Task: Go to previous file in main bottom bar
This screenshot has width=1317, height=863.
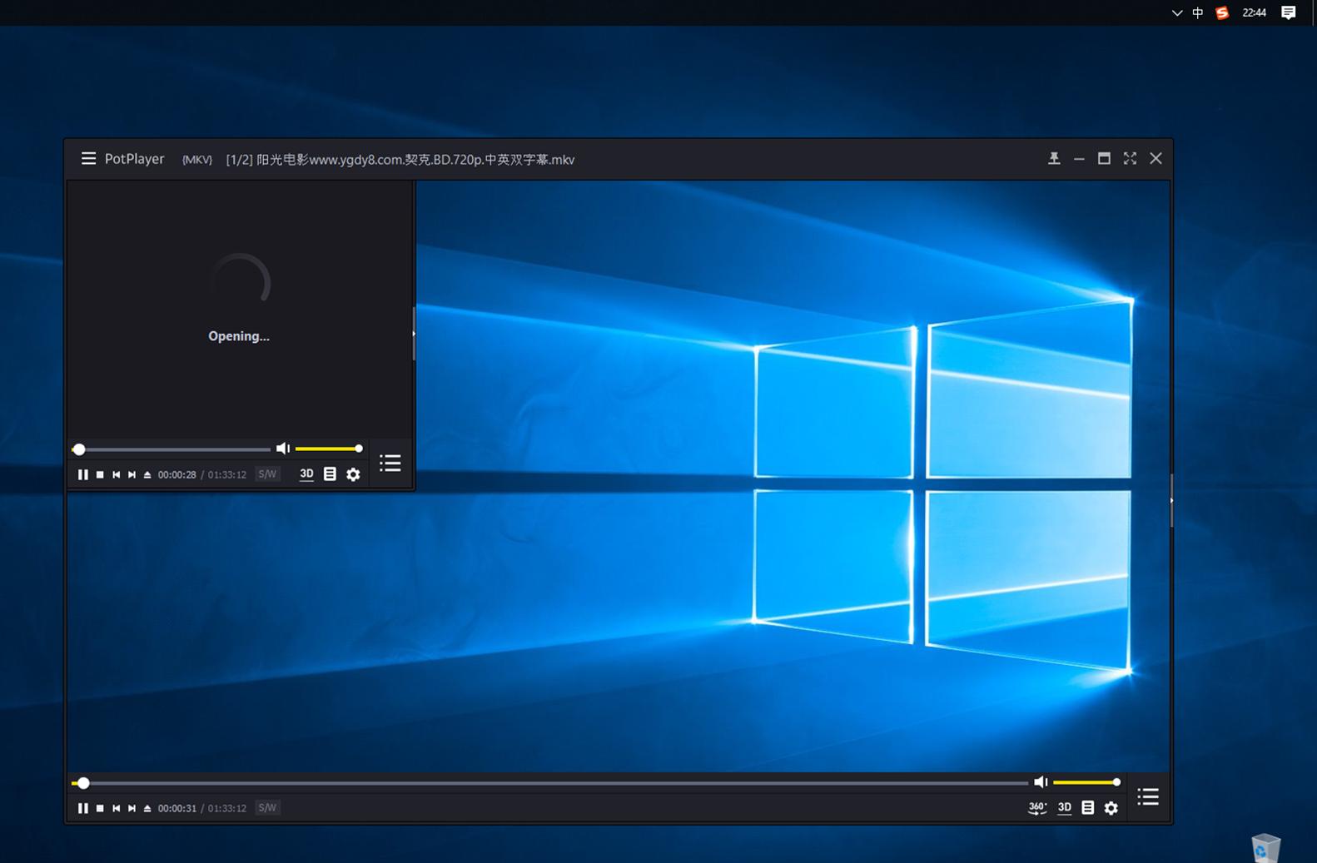Action: 117,808
